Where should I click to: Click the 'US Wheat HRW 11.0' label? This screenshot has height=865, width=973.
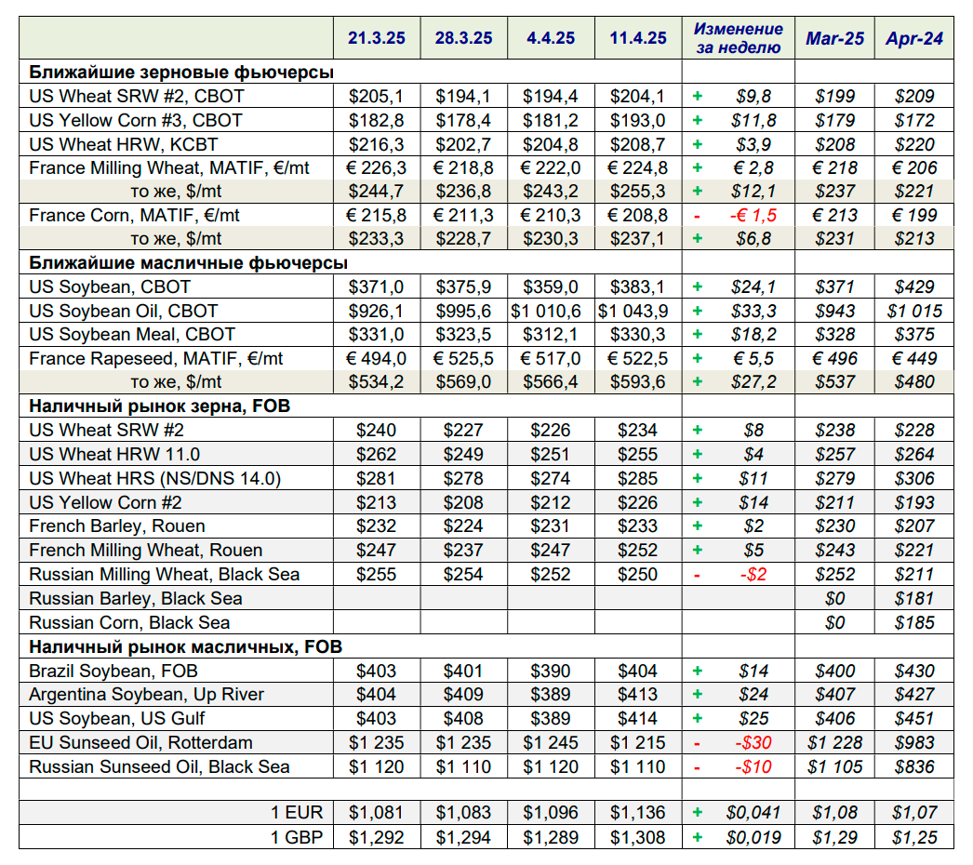tap(114, 454)
